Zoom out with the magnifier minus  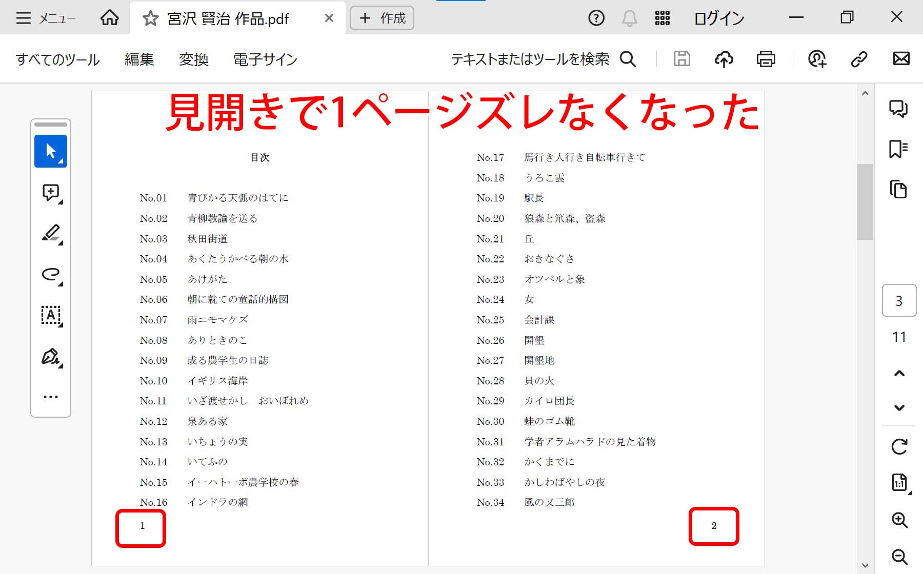click(x=899, y=557)
